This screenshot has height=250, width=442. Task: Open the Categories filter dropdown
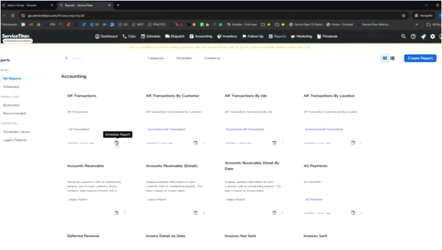click(x=157, y=58)
